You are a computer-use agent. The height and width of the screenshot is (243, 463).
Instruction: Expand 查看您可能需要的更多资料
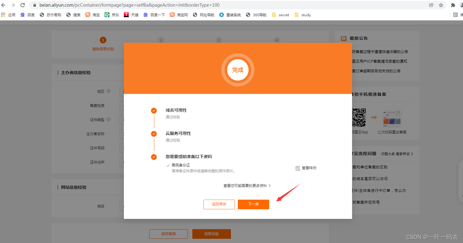[247, 186]
